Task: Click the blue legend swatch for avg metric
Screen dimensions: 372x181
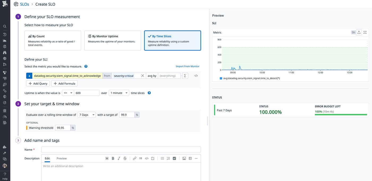Action: (x=221, y=78)
